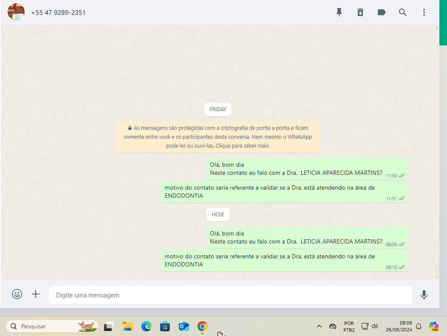This screenshot has height=336, width=447.
Task: Show hidden system tray icons
Action: [319, 326]
